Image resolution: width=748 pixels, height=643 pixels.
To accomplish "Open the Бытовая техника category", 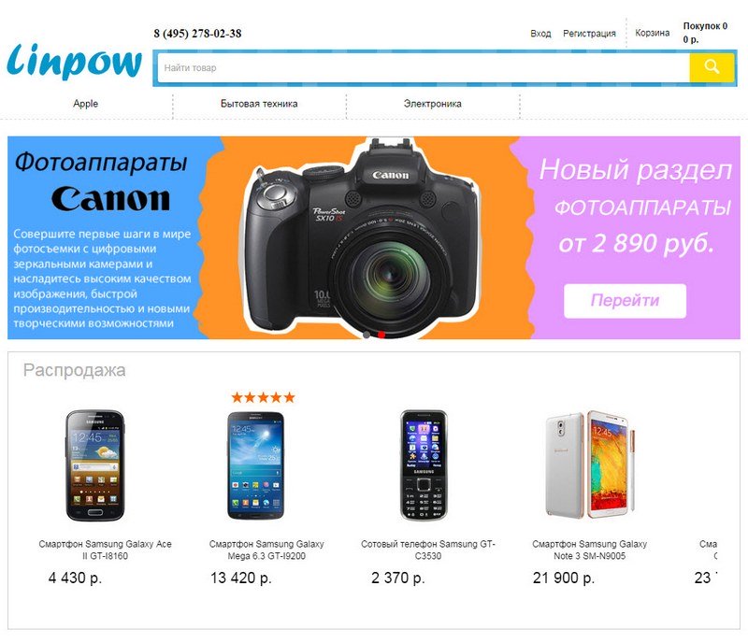I will click(x=259, y=104).
